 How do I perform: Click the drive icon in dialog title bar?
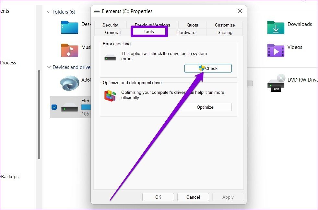(x=97, y=11)
